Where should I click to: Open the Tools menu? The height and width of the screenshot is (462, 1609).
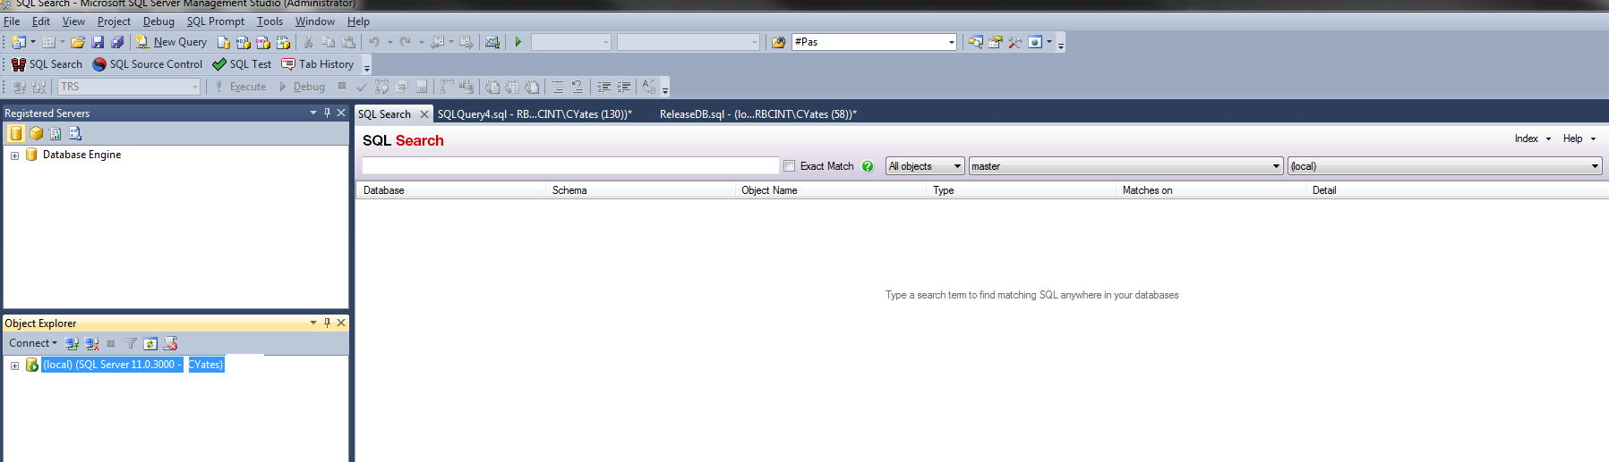pyautogui.click(x=270, y=21)
